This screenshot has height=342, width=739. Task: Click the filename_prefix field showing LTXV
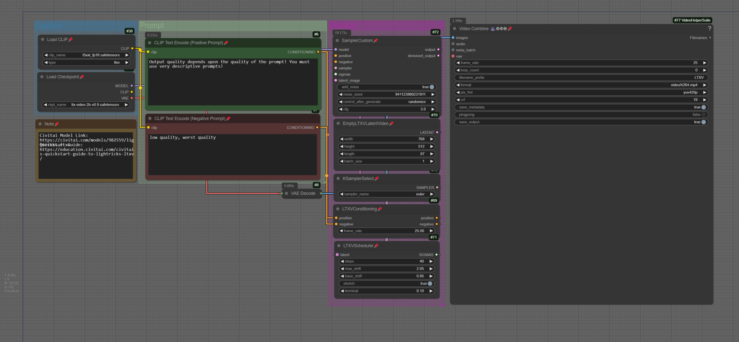point(581,78)
